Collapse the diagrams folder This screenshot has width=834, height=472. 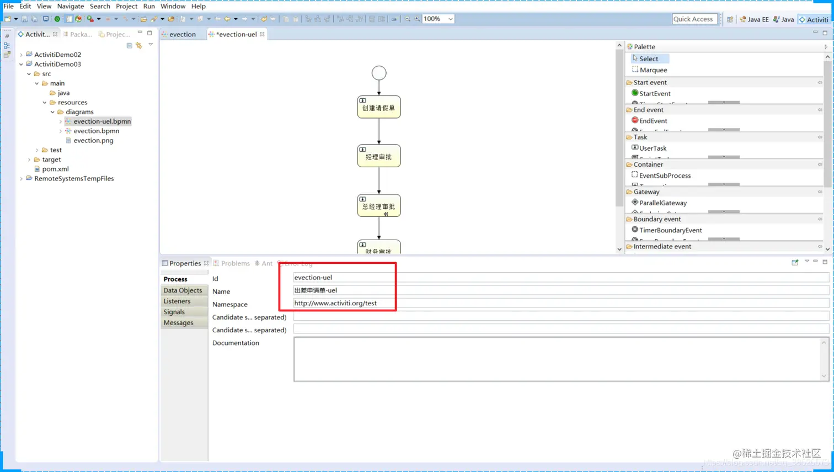53,112
